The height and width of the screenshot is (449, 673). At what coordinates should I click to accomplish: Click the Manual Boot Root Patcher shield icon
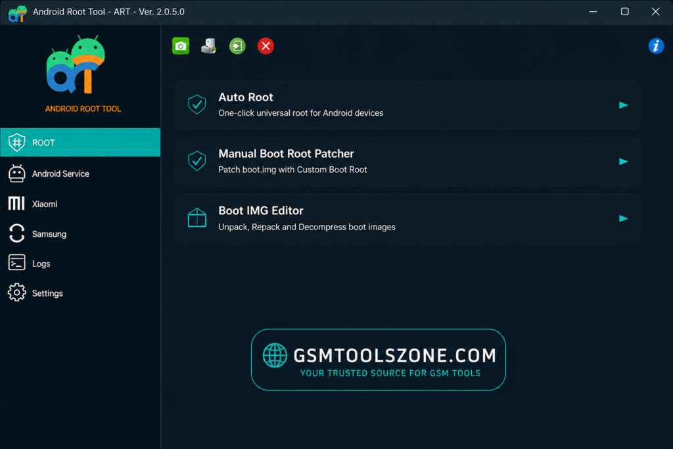click(x=197, y=161)
